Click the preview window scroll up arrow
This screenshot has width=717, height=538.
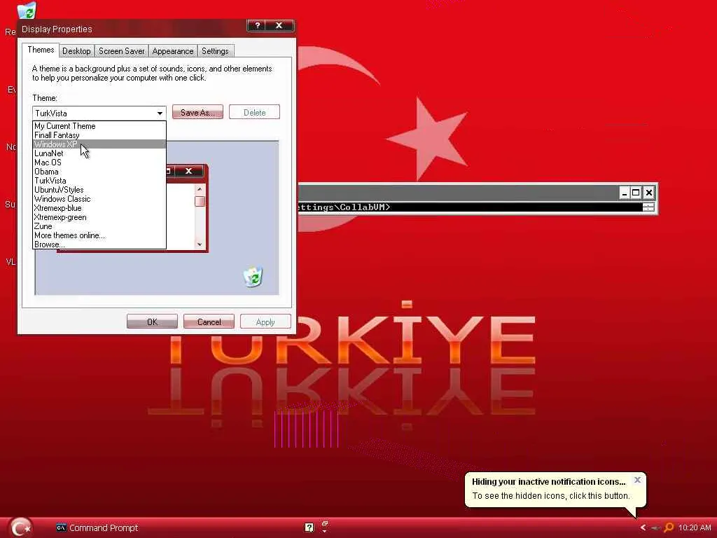pos(200,189)
